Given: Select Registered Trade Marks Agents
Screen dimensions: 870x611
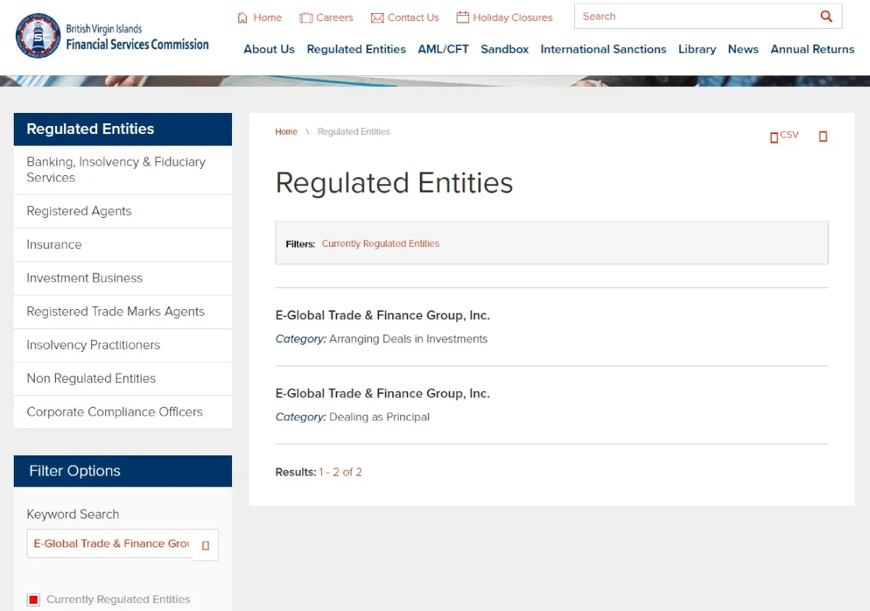Looking at the screenshot, I should (123, 311).
